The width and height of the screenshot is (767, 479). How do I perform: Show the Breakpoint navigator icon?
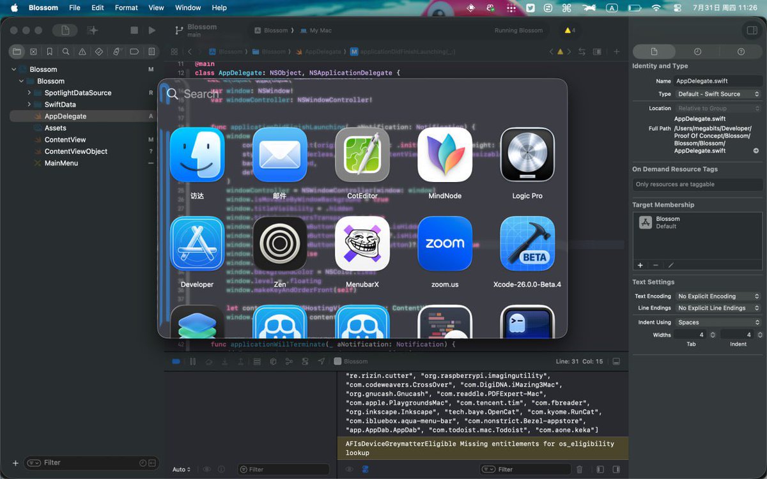(x=134, y=52)
